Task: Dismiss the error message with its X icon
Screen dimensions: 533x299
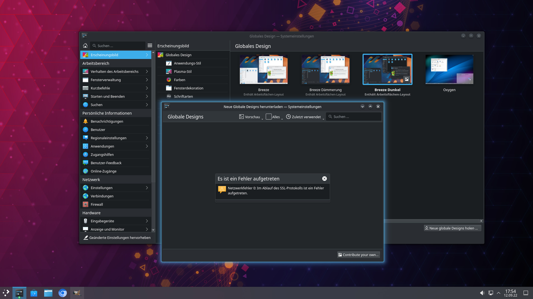Action: (x=324, y=179)
